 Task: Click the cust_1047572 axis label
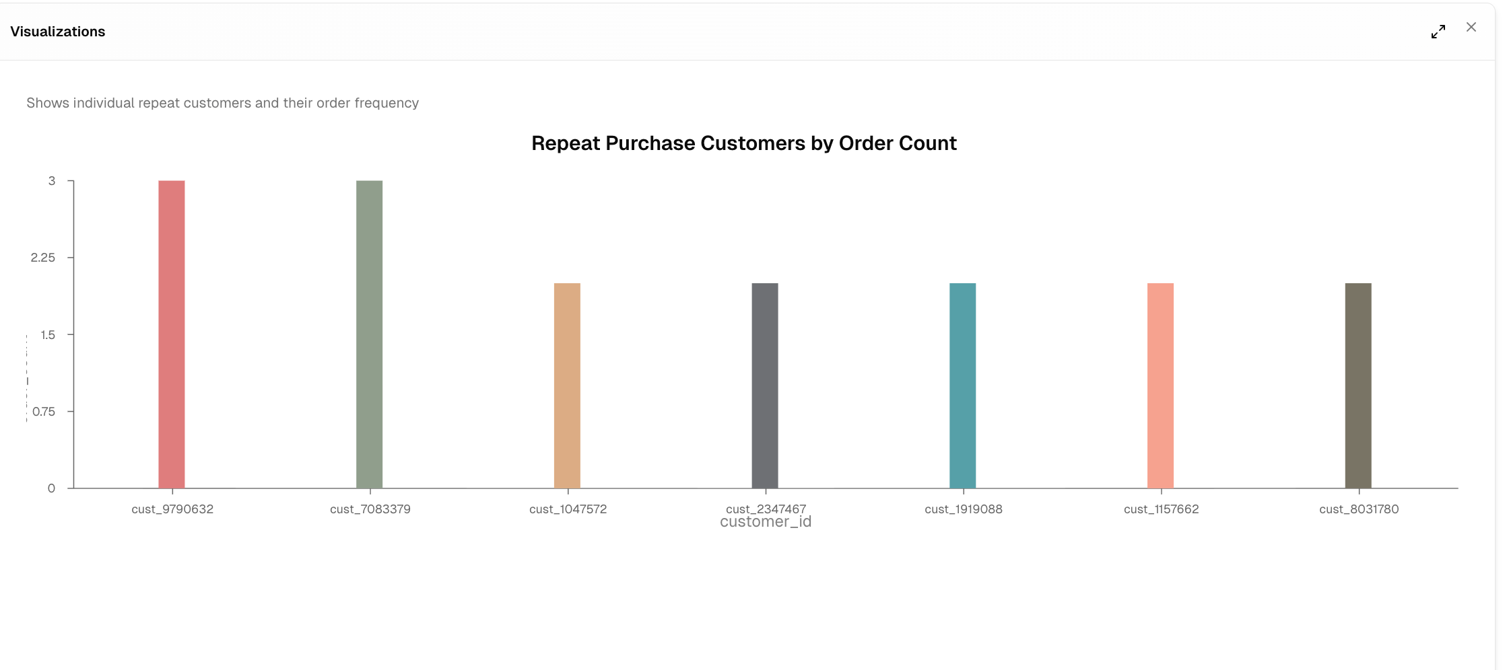(568, 509)
